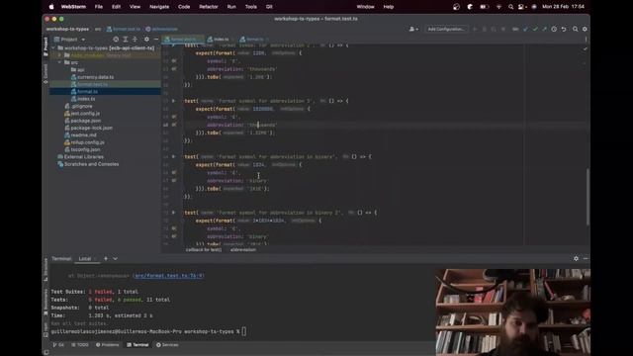Hide the Project panel with the minus icon
The height and width of the screenshot is (356, 633).
tap(156, 40)
